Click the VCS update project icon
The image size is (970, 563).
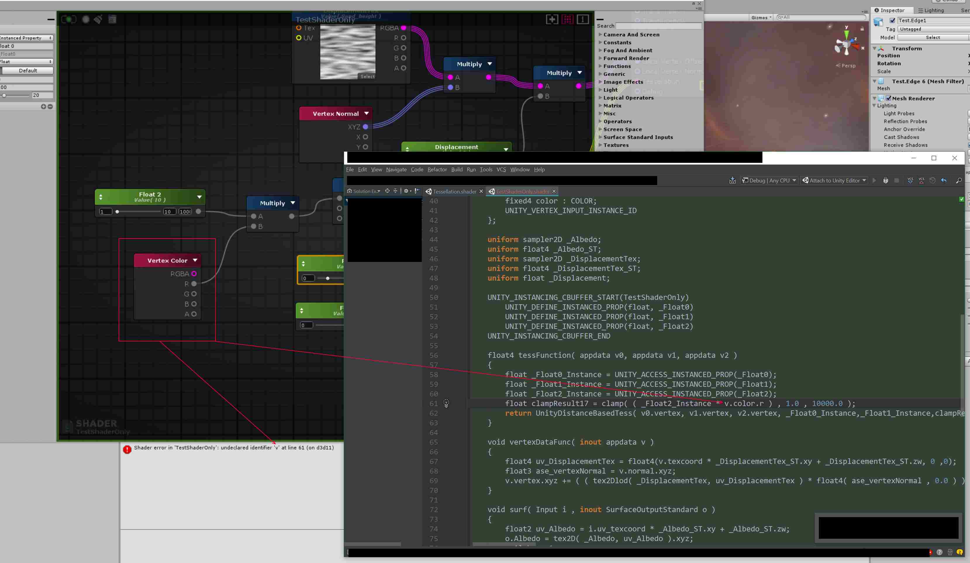(x=910, y=180)
